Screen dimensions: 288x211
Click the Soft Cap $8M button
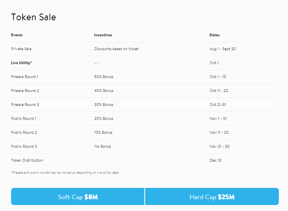pyautogui.click(x=78, y=197)
